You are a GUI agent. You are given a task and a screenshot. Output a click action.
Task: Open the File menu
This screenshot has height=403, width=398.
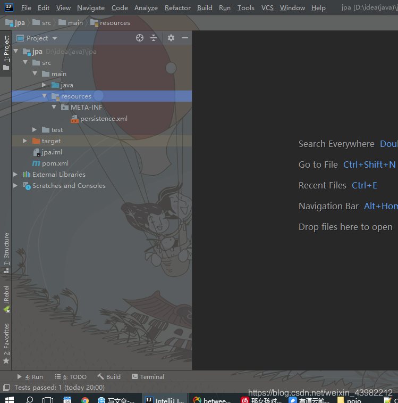tap(26, 8)
